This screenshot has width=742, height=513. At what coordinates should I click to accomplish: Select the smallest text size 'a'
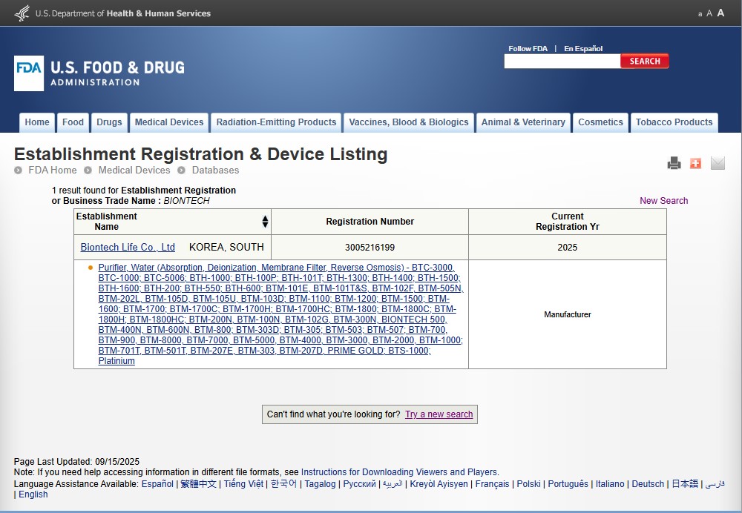coord(700,14)
